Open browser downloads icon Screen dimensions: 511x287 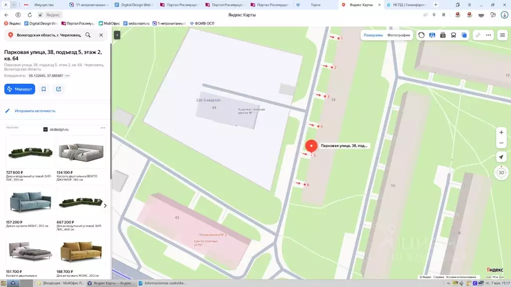point(505,15)
